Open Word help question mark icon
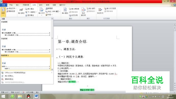 (174, 5)
